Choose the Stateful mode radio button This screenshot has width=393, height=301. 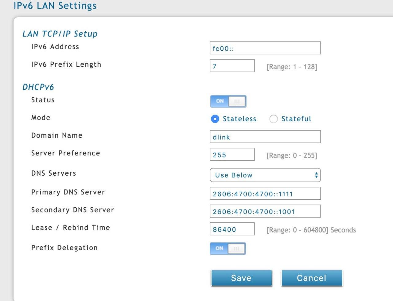point(273,119)
